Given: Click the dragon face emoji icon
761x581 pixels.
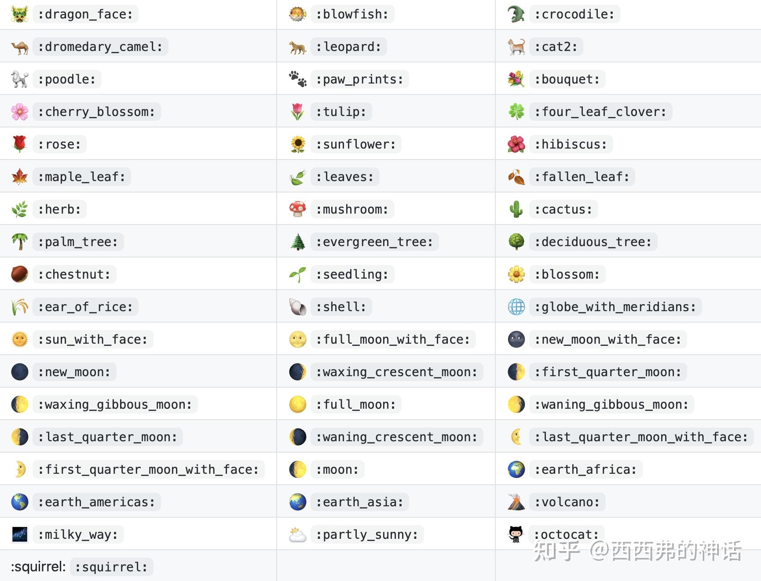Looking at the screenshot, I should pyautogui.click(x=19, y=14).
